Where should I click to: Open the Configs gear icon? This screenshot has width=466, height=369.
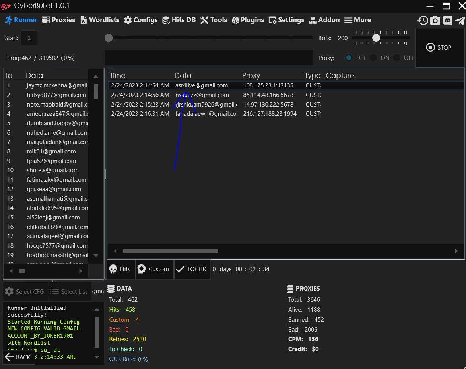click(128, 20)
